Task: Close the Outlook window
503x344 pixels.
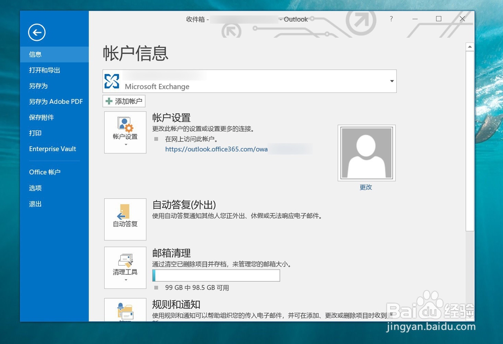Action: pos(462,19)
